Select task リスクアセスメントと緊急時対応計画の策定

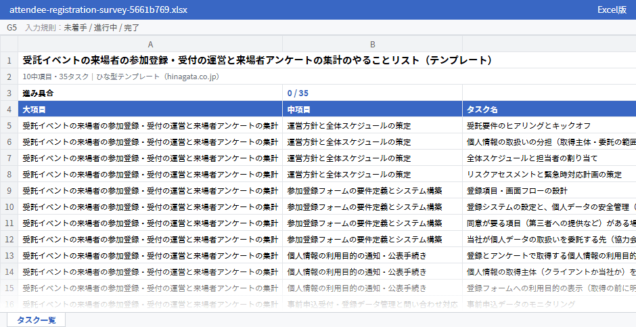click(x=549, y=174)
